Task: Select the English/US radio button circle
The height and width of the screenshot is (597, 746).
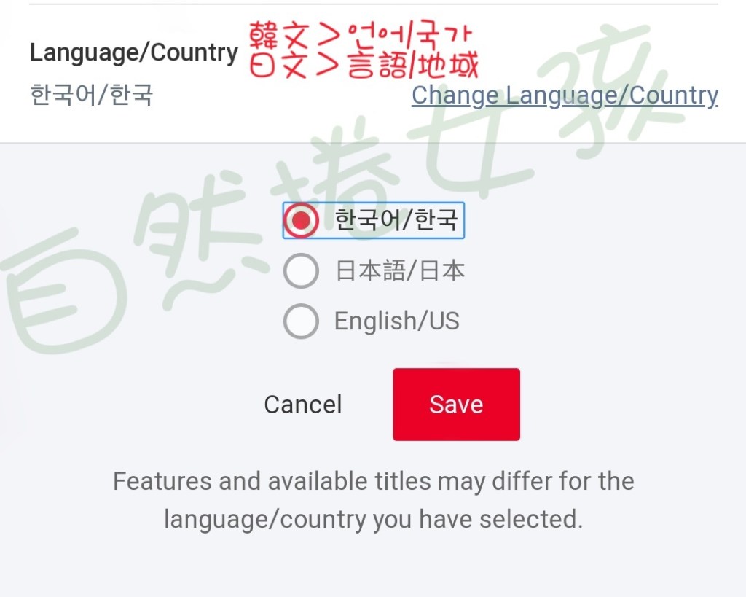Action: pyautogui.click(x=301, y=321)
